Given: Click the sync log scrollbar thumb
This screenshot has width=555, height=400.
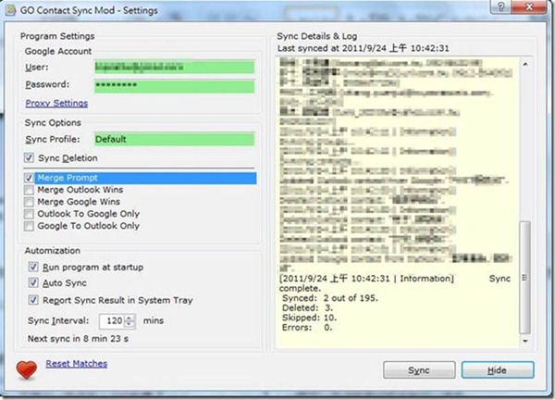Looking at the screenshot, I should point(525,278).
